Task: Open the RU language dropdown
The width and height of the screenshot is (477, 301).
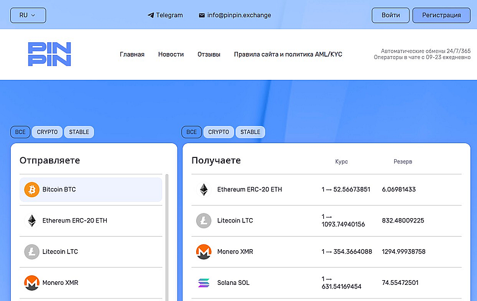Action: pyautogui.click(x=28, y=15)
